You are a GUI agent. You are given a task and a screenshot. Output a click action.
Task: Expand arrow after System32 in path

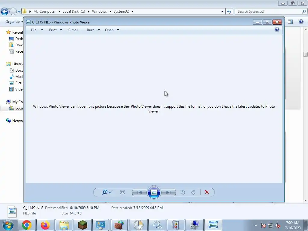pyautogui.click(x=132, y=12)
